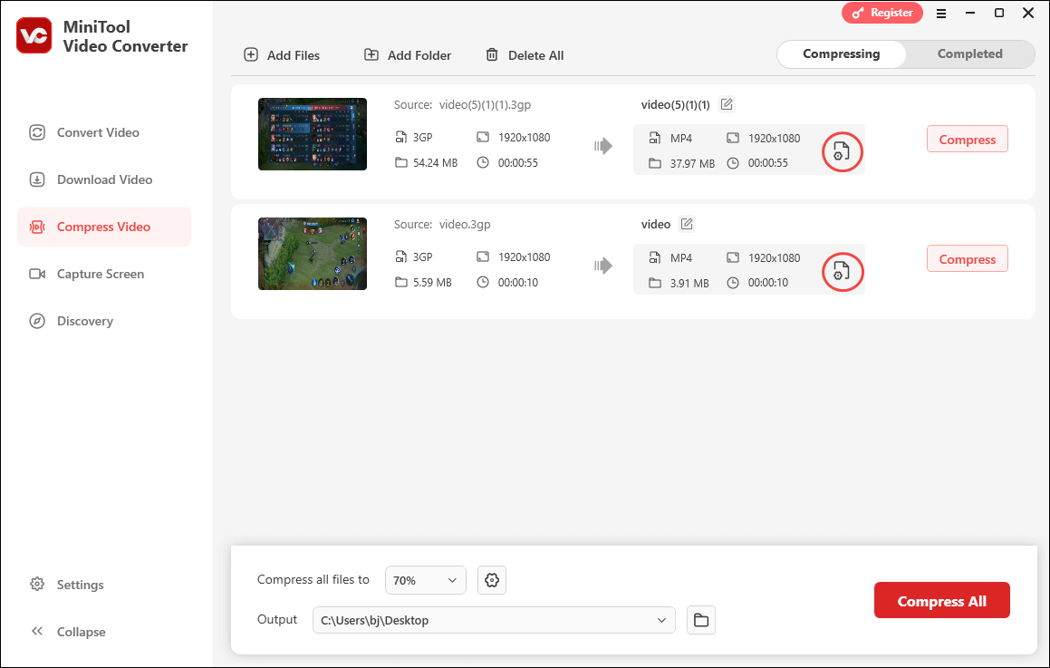Click the Compress all files to label
Viewport: 1050px width, 668px height.
tap(313, 579)
